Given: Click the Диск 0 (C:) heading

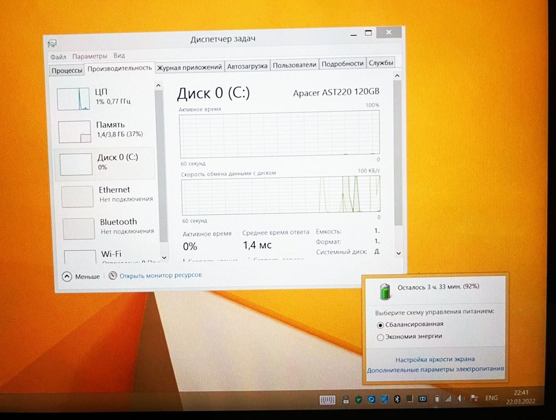Looking at the screenshot, I should pyautogui.click(x=214, y=93).
